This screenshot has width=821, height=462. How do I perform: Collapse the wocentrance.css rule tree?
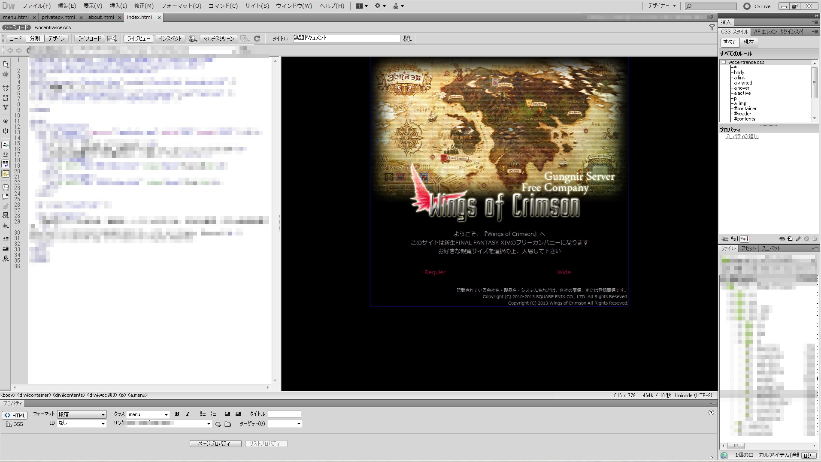[x=724, y=62]
